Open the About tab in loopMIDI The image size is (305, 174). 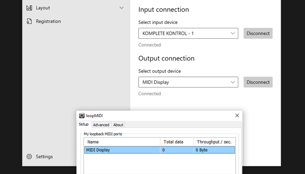pyautogui.click(x=118, y=125)
